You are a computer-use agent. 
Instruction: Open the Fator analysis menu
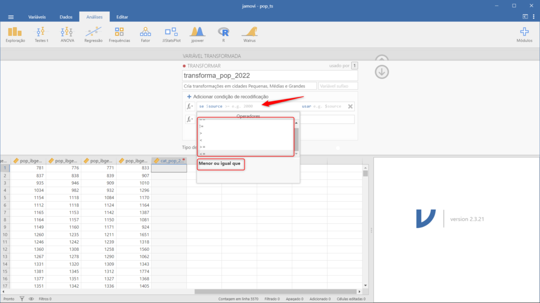coord(146,35)
